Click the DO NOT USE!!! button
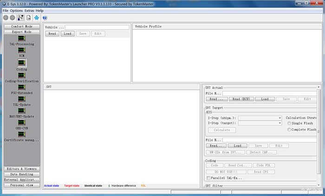Image resolution: width=325 pixels, height=196 pixels. 226,172
